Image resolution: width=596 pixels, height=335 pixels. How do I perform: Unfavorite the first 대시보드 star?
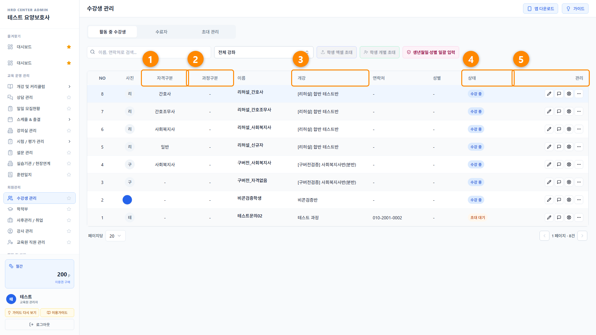pyautogui.click(x=69, y=47)
